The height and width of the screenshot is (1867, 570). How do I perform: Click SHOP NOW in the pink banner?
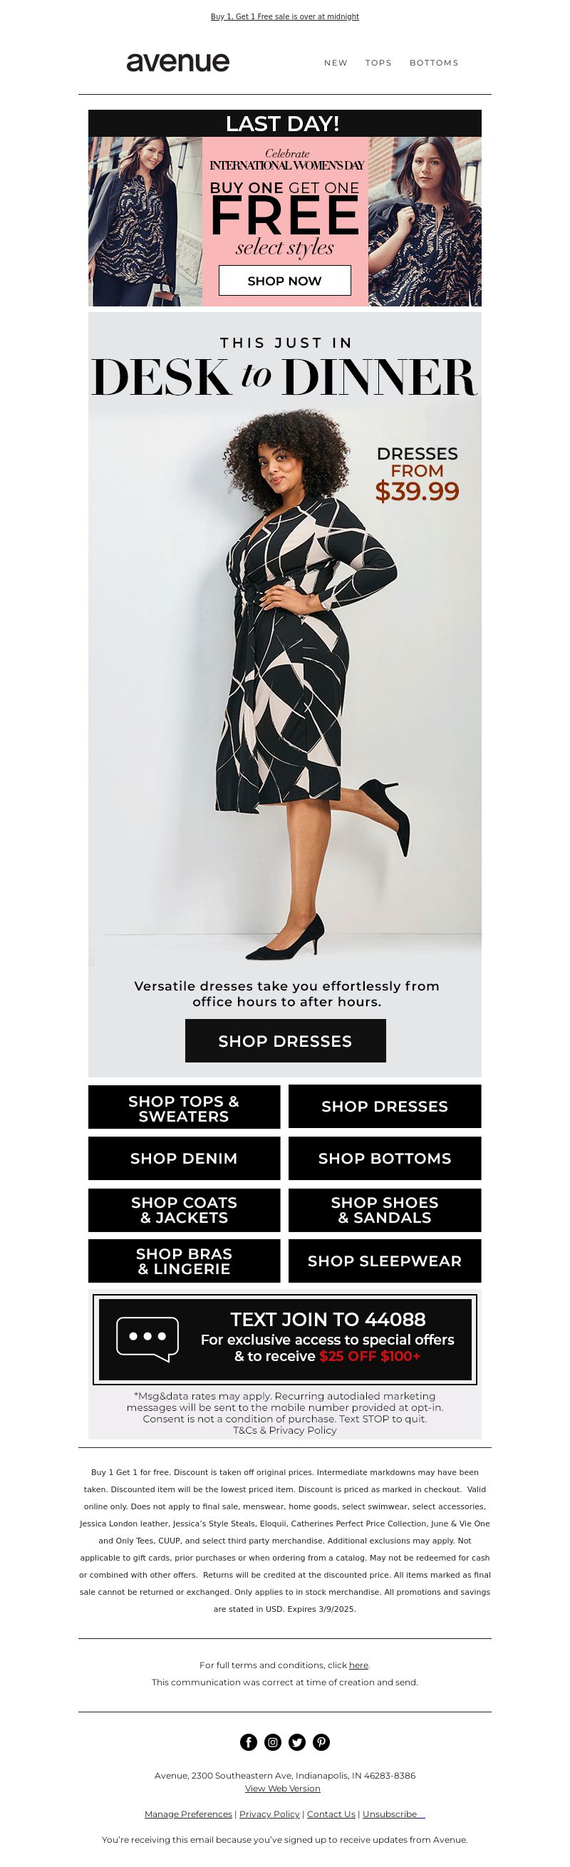284,281
